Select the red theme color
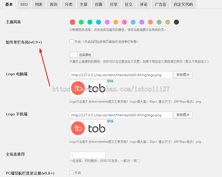 (73, 22)
